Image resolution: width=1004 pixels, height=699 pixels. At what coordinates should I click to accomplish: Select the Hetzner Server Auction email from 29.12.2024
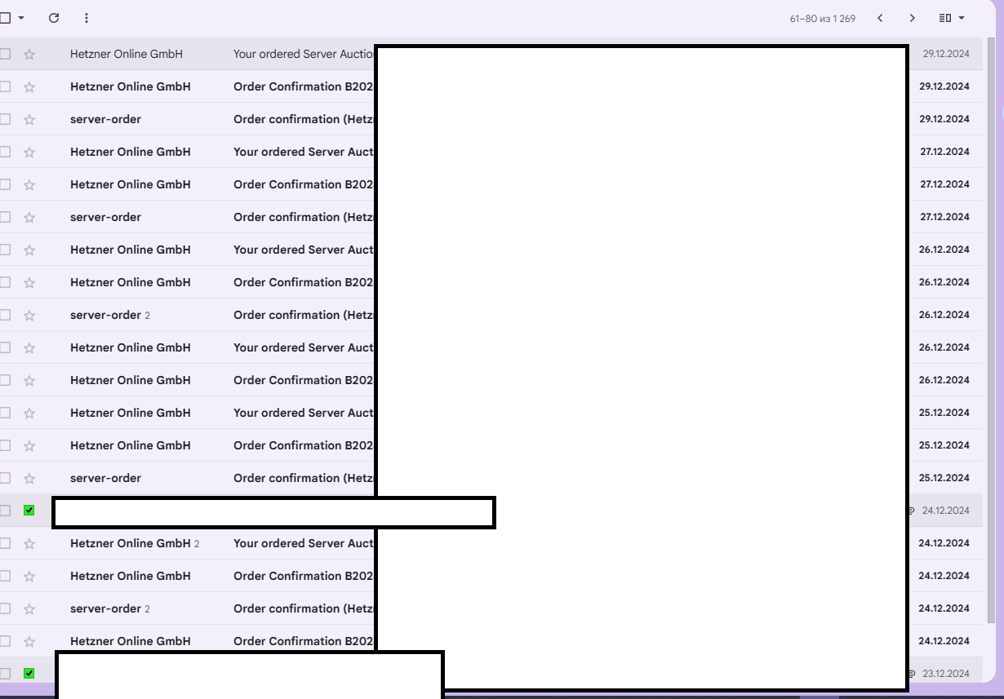click(x=5, y=54)
